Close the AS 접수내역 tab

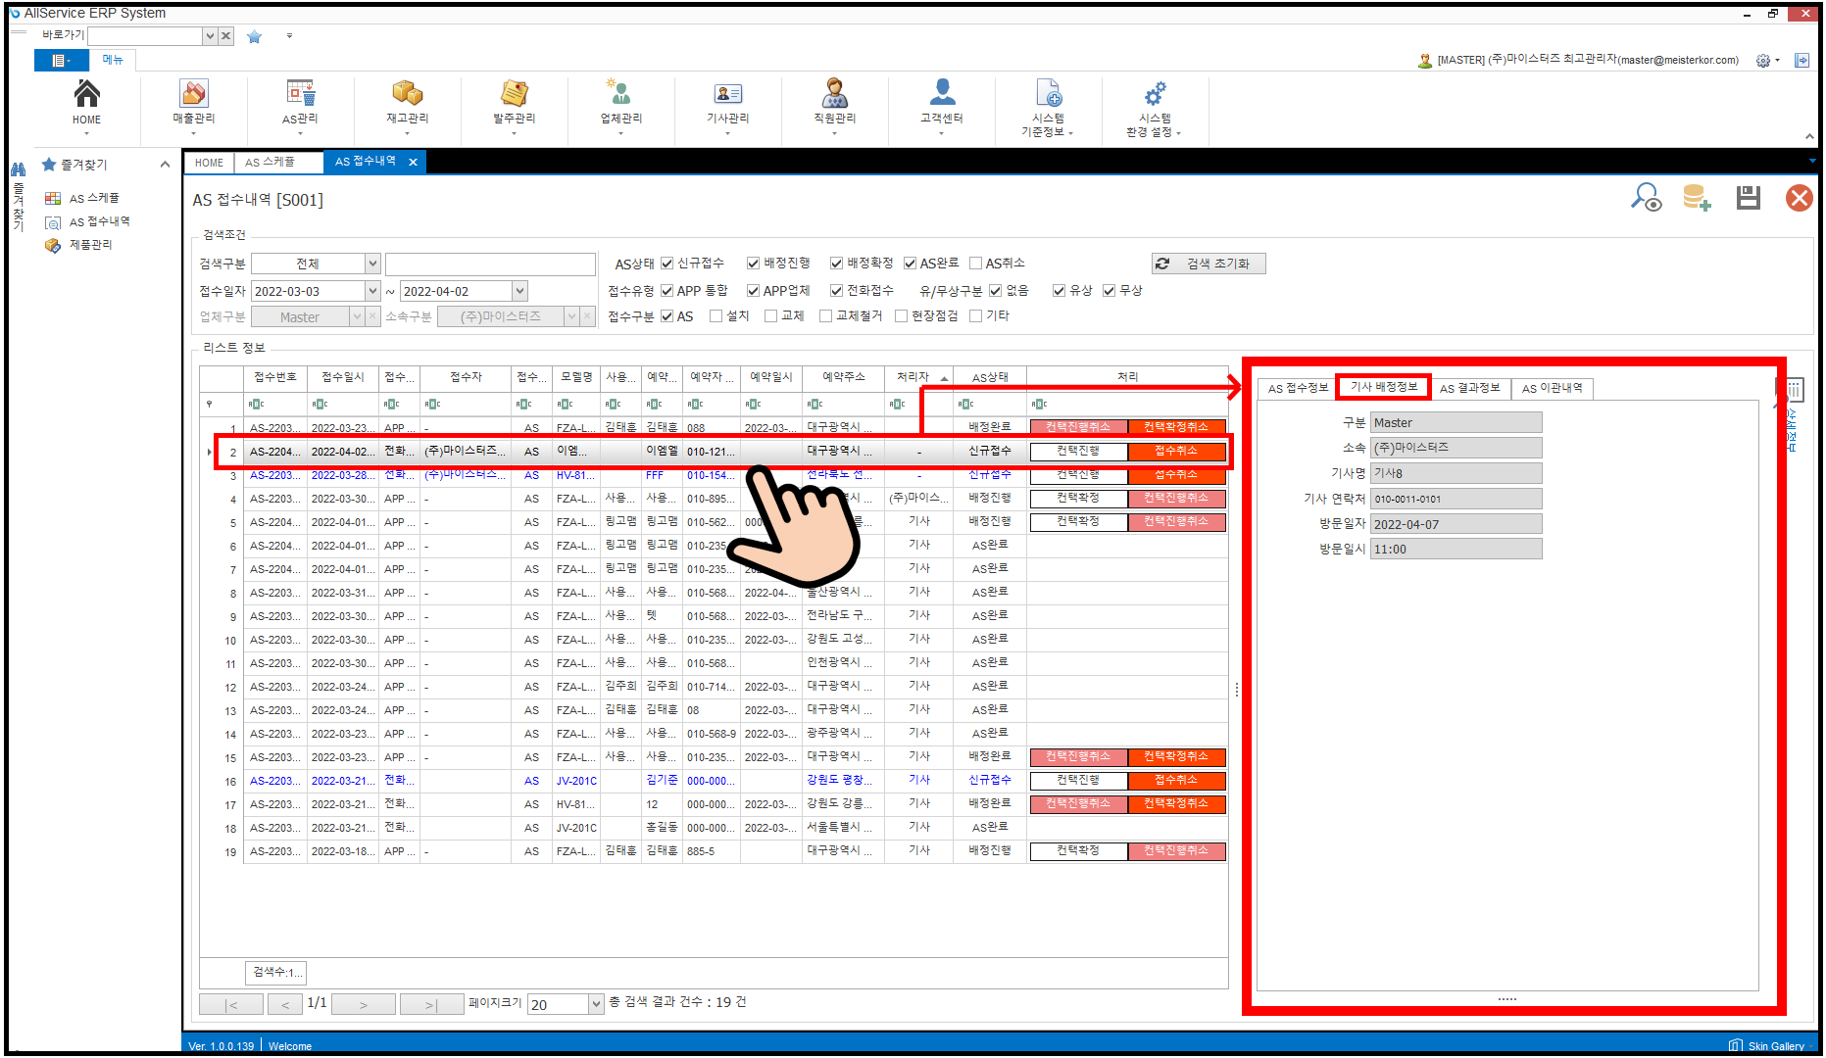(413, 162)
